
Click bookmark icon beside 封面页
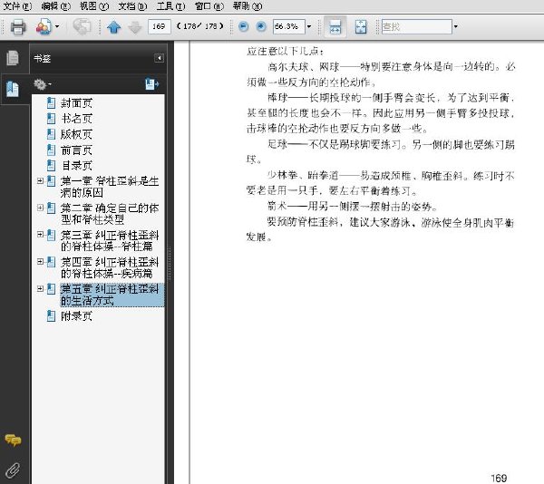coord(51,103)
